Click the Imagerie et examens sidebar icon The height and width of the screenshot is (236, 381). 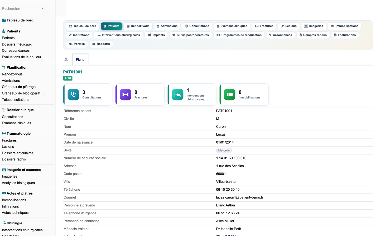click(x=4, y=170)
